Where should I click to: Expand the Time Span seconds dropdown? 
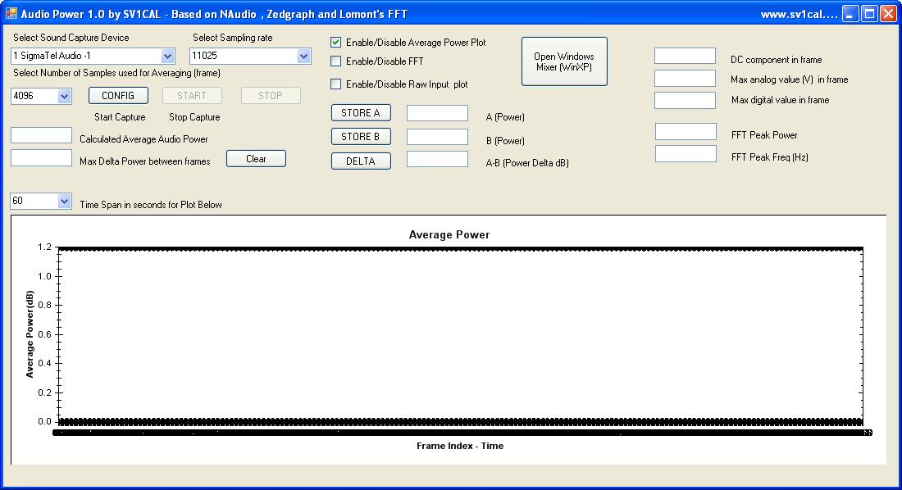tap(65, 202)
